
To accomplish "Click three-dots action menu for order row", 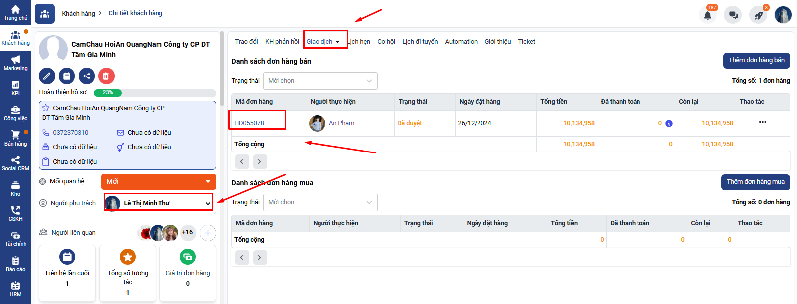I will 762,122.
